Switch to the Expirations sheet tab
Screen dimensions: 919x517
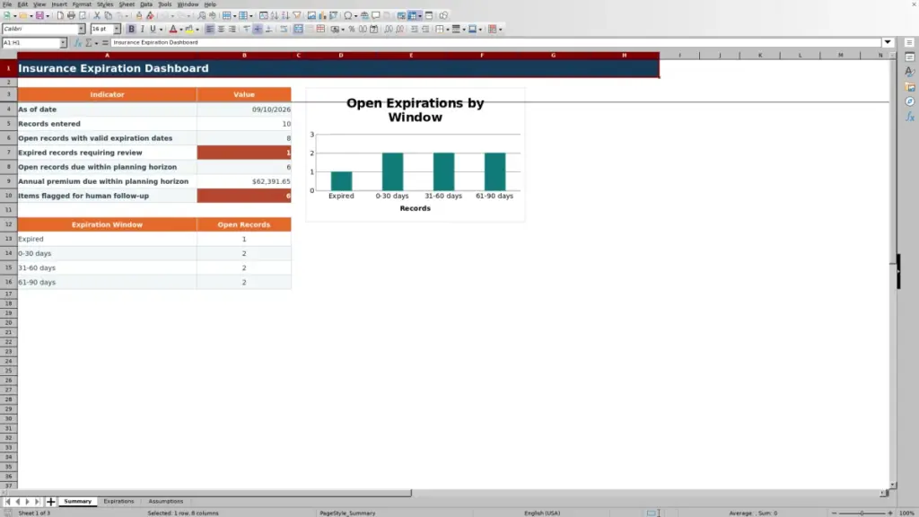coord(118,501)
